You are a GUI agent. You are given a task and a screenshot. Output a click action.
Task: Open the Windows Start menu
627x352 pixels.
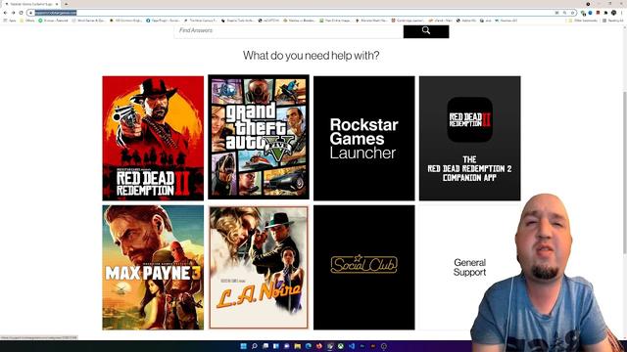pyautogui.click(x=243, y=346)
